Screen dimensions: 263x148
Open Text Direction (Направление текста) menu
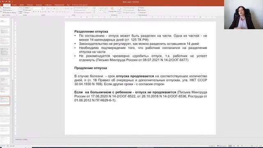[81, 8]
